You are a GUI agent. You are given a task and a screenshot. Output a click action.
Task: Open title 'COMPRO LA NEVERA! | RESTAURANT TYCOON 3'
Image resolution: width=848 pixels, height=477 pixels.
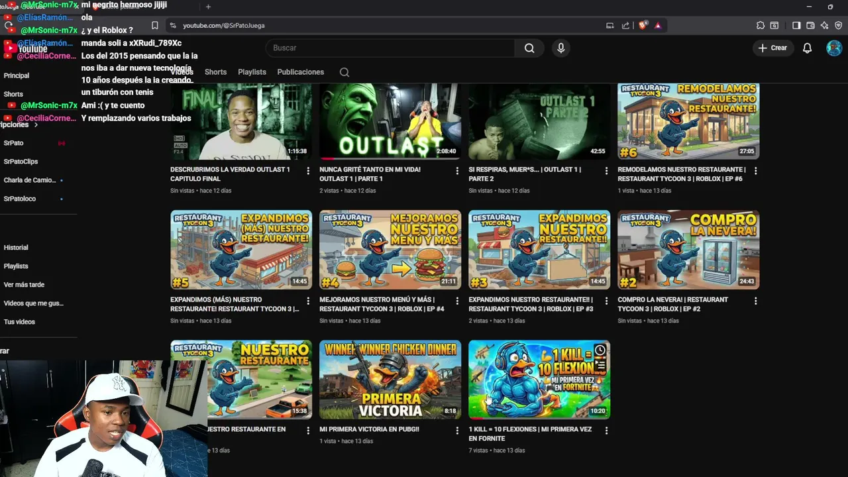(672, 304)
